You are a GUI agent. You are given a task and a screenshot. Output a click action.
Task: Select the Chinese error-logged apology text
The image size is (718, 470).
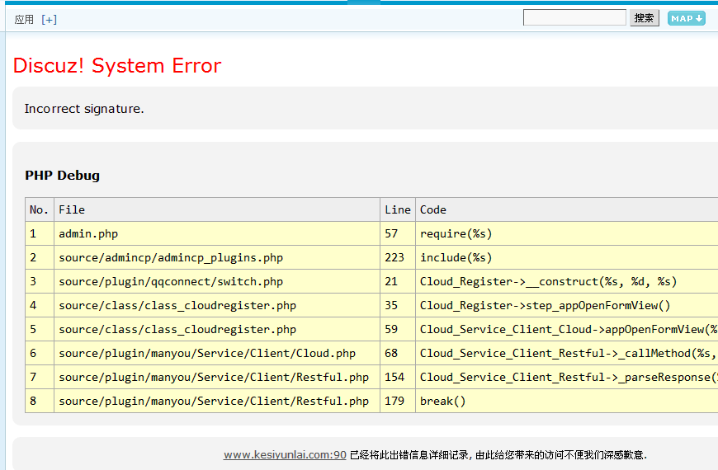coord(498,455)
